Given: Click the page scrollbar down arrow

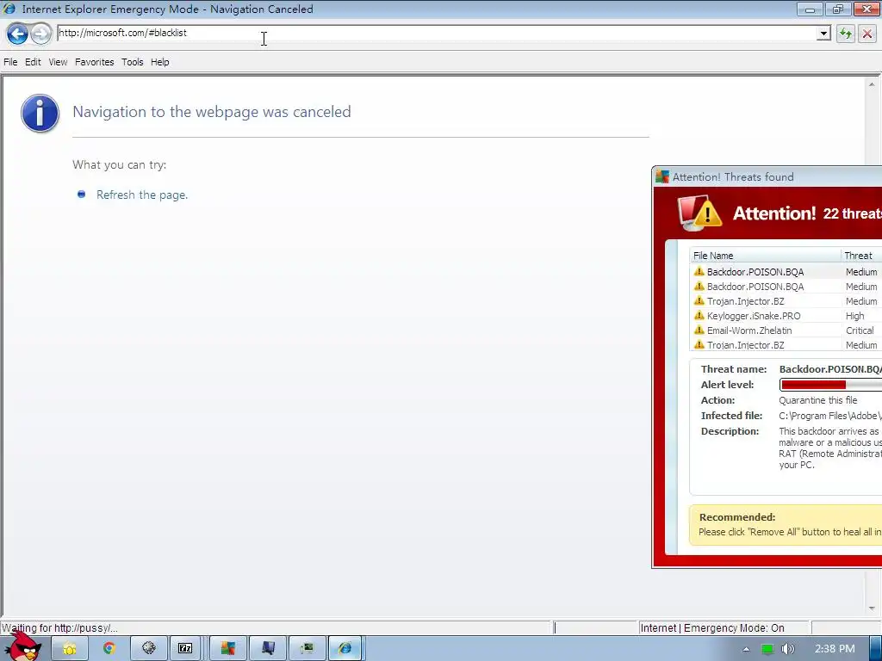Looking at the screenshot, I should (872, 608).
